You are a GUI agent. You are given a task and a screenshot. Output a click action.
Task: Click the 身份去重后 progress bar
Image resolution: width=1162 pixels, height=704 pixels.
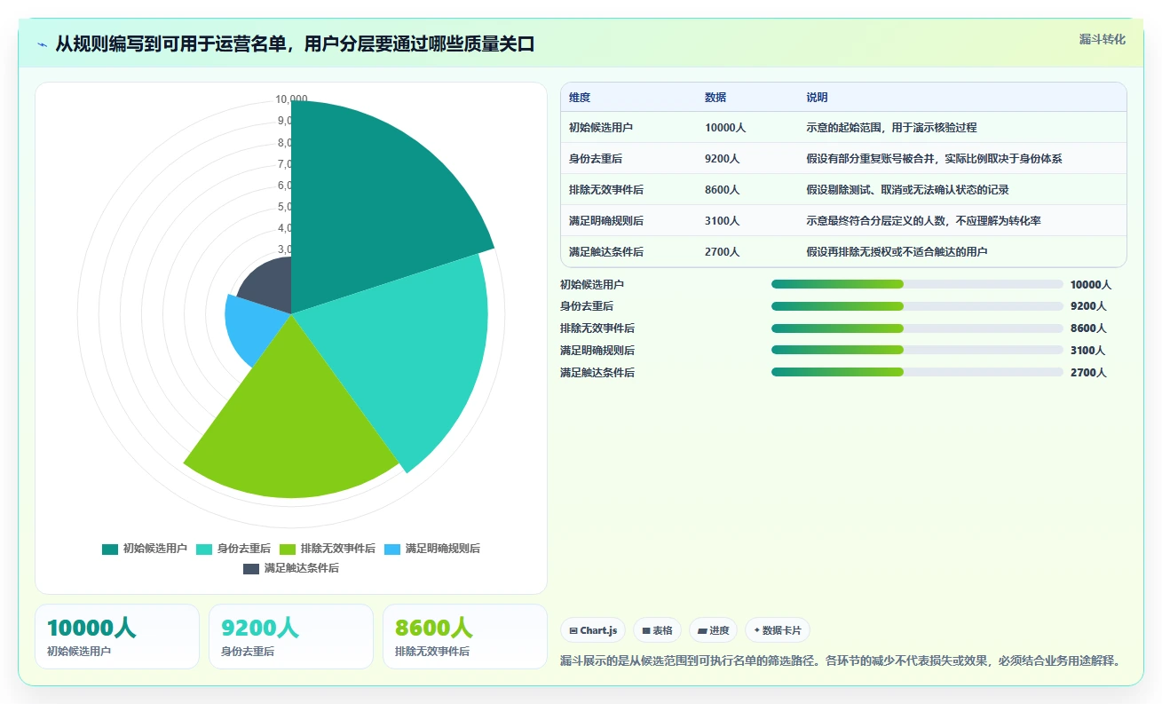click(x=917, y=306)
